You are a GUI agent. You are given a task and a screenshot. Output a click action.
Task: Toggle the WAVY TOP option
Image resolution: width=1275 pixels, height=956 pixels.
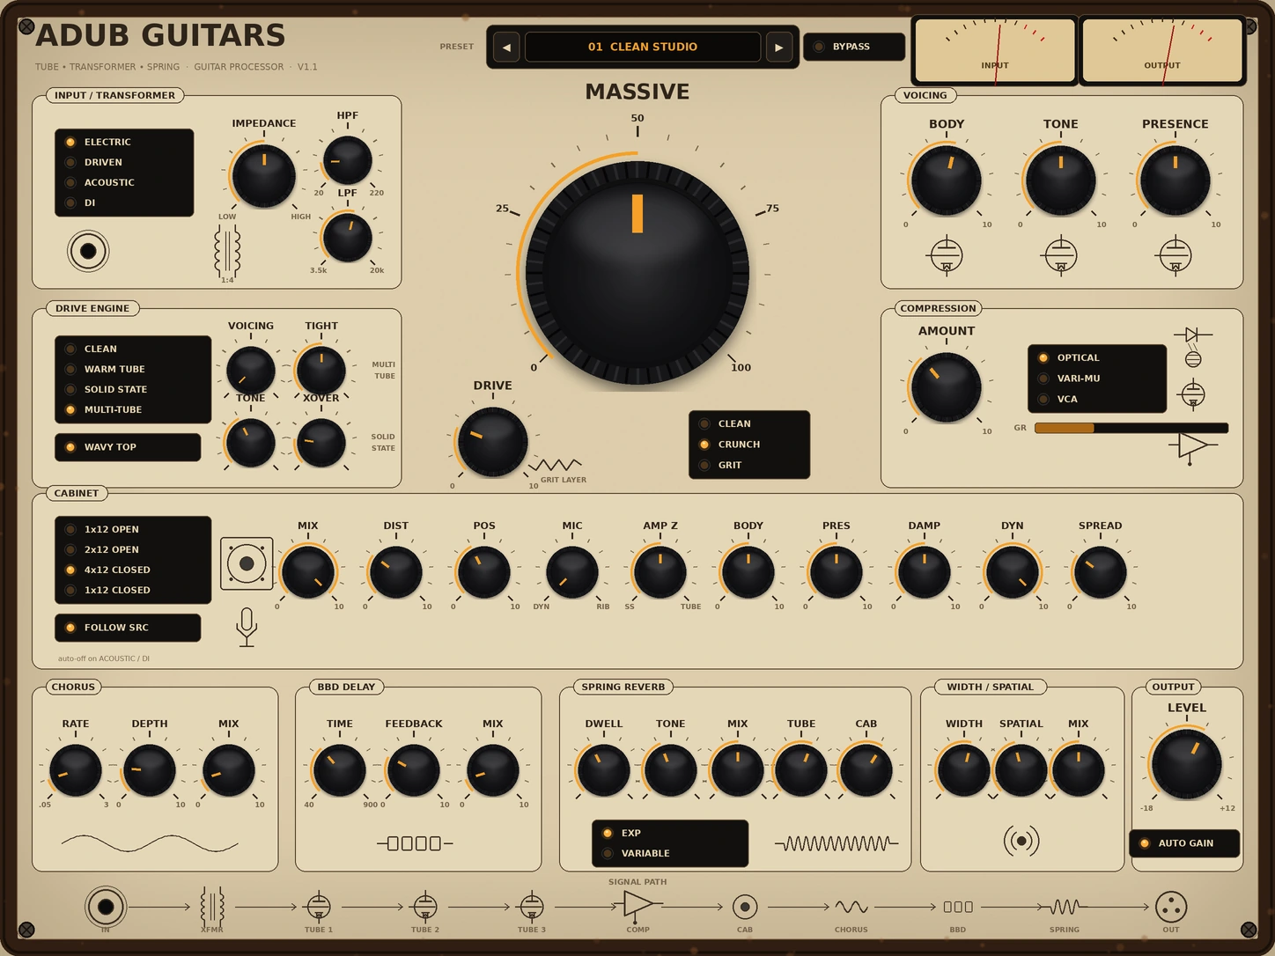(x=128, y=447)
